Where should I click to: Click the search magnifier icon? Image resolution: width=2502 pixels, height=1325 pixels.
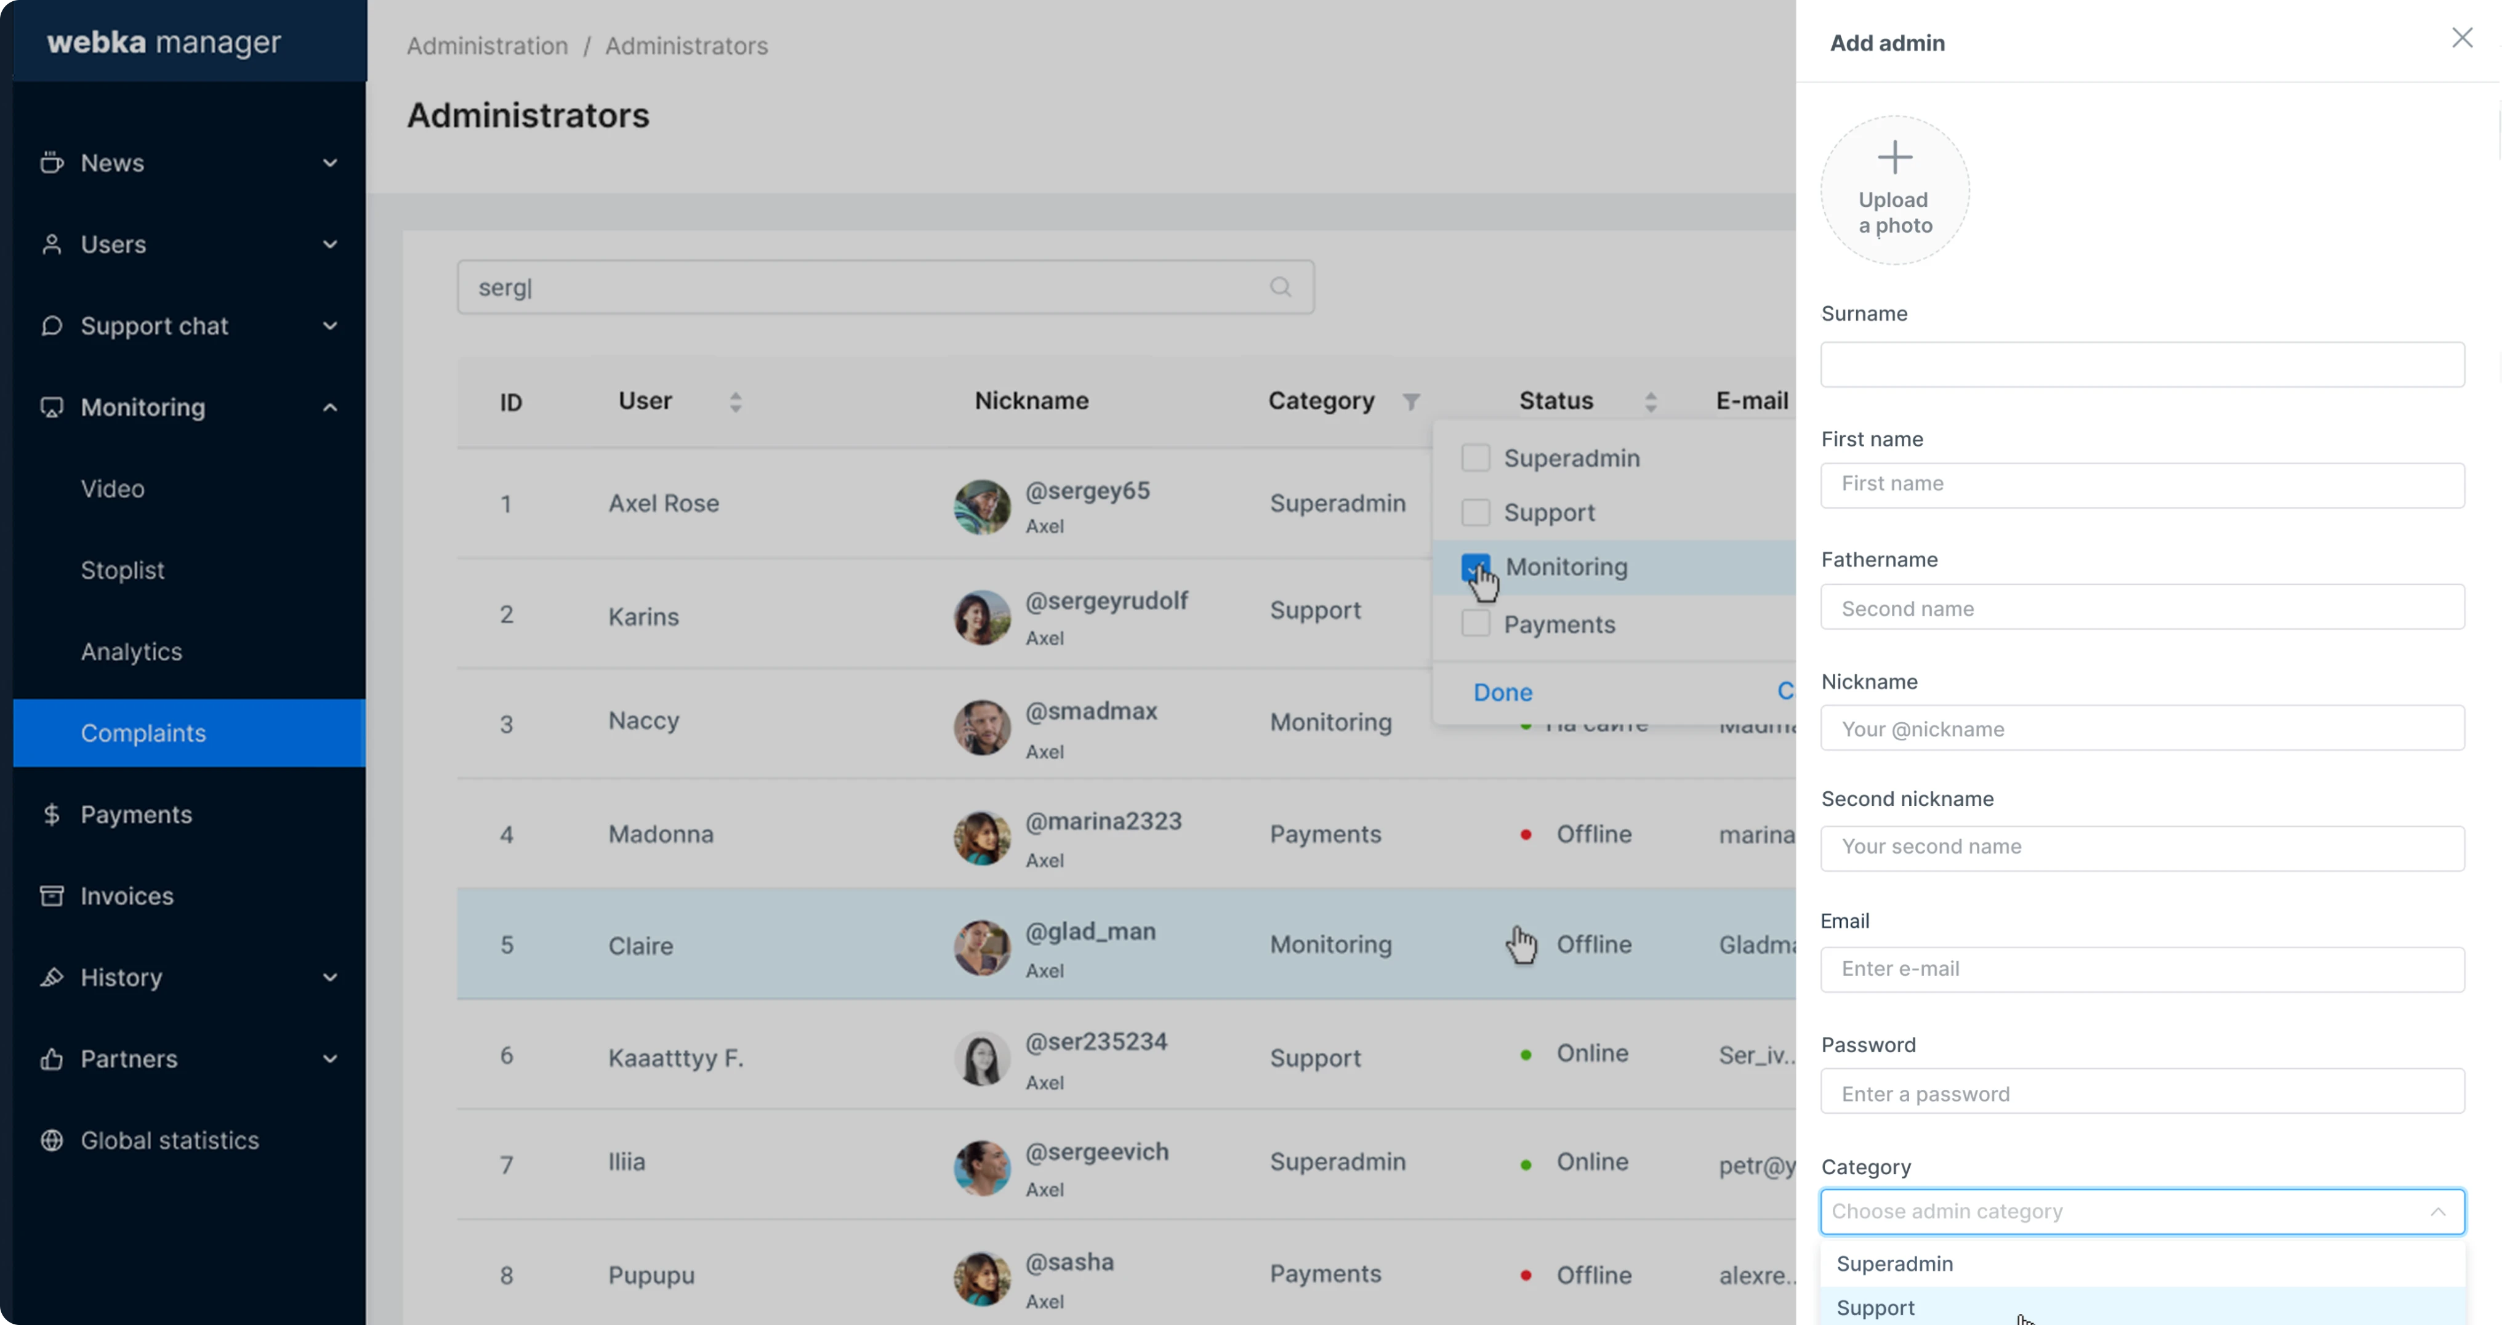(x=1280, y=286)
